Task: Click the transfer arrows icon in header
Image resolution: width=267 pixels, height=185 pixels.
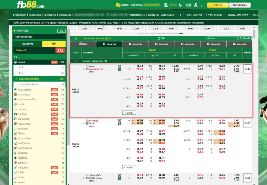Action: (x=180, y=5)
